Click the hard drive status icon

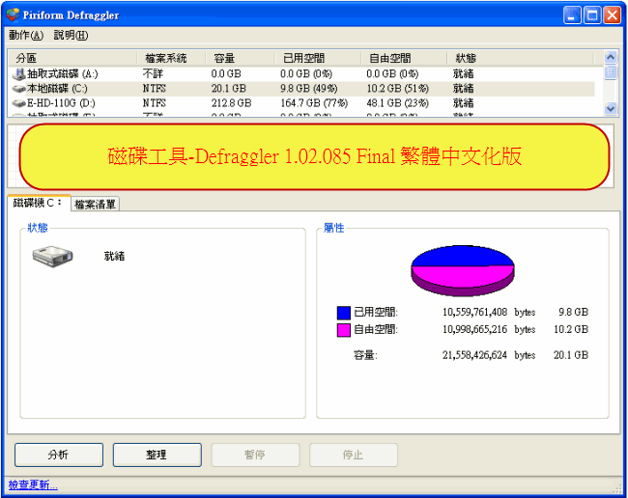pyautogui.click(x=52, y=257)
